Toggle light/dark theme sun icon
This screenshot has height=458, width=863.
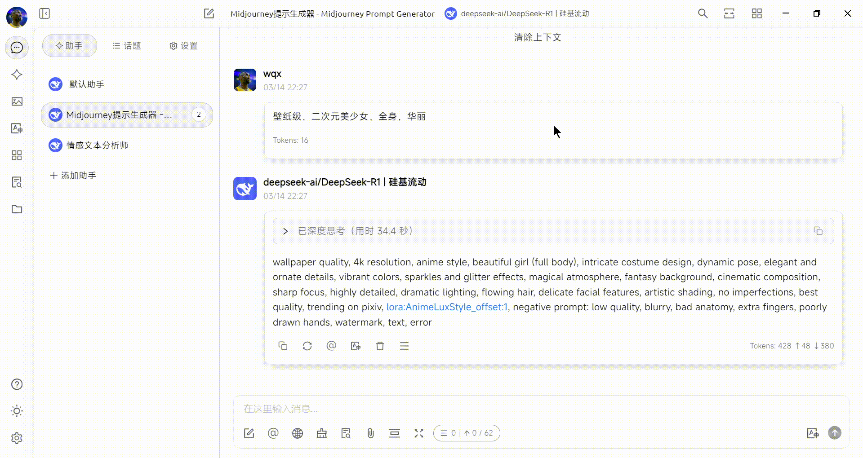click(17, 411)
